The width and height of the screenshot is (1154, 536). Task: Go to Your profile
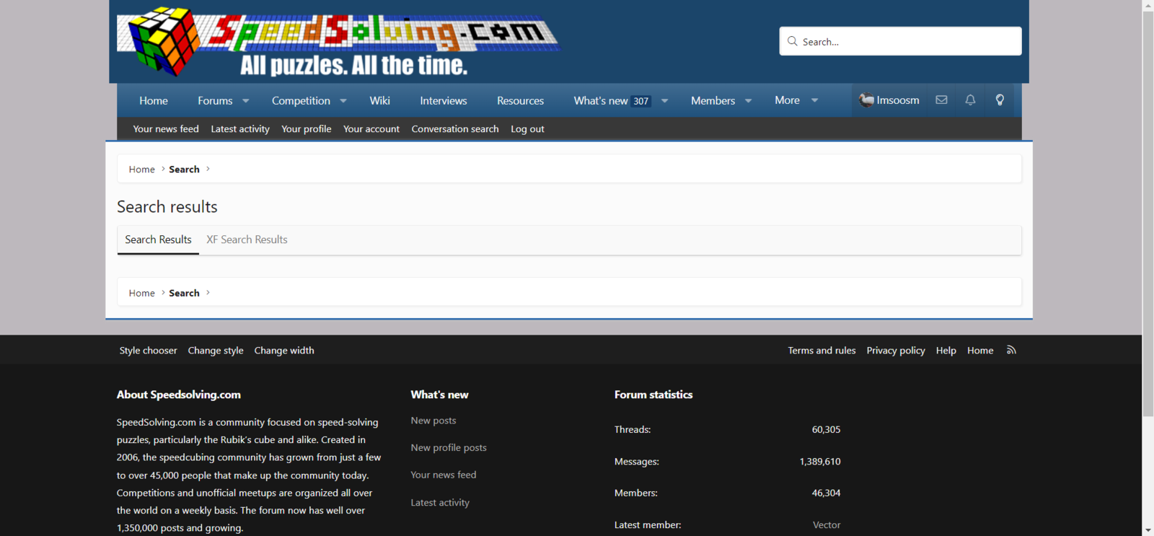coord(307,129)
